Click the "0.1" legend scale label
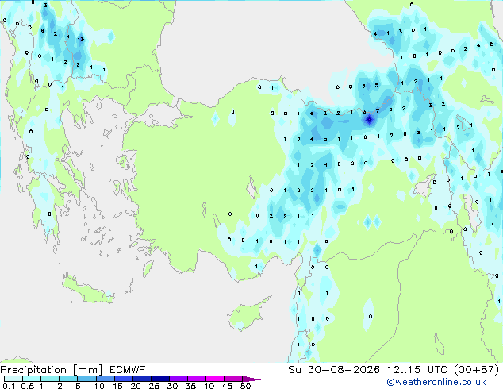 pos(9,386)
